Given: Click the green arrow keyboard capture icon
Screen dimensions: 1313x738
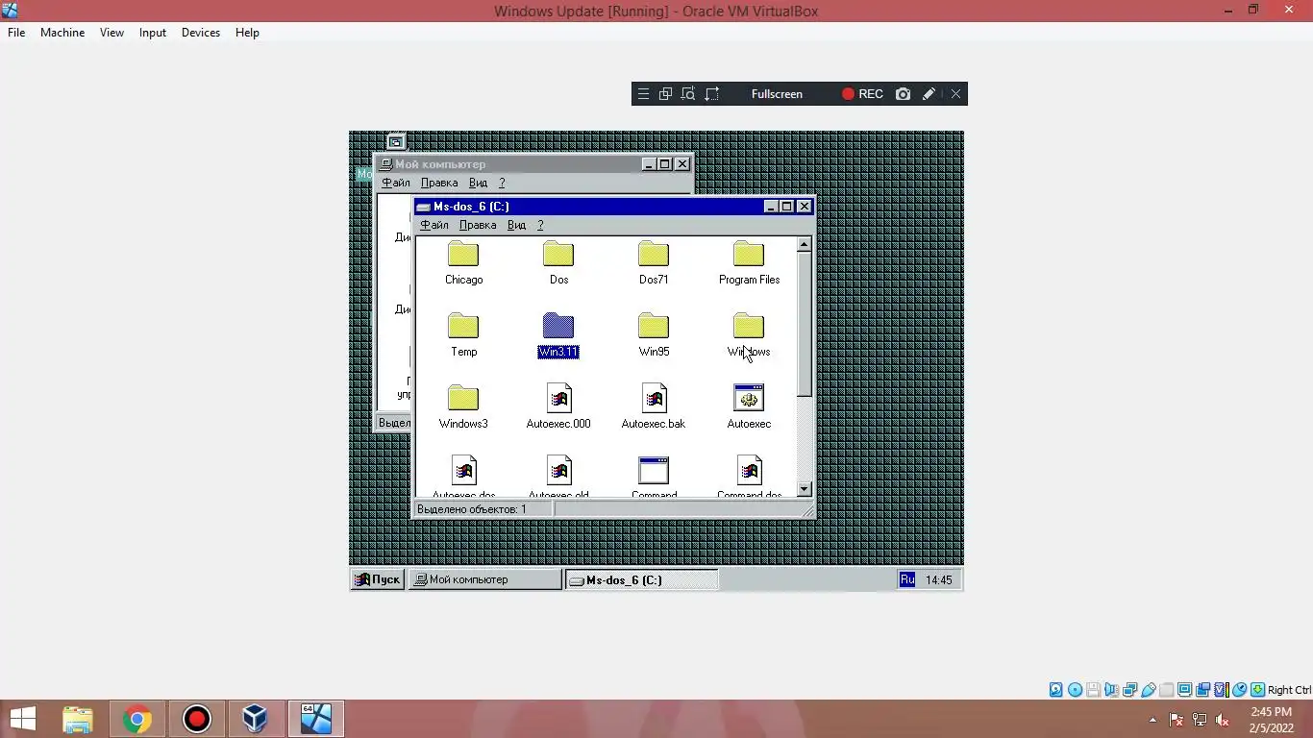Looking at the screenshot, I should 1257,690.
